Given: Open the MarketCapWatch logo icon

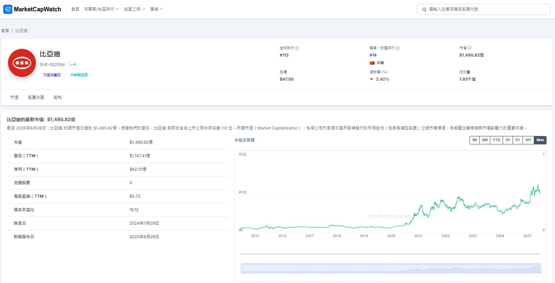Looking at the screenshot, I should click(8, 9).
